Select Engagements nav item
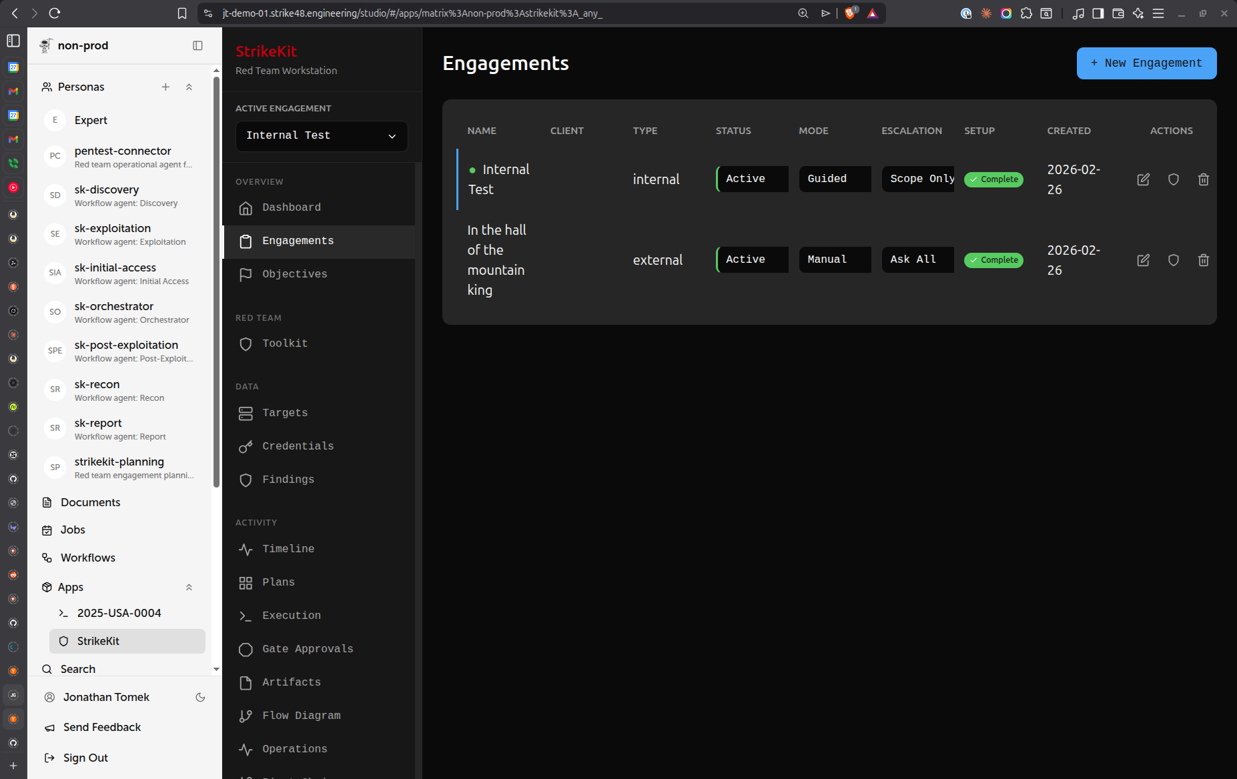 tap(318, 241)
